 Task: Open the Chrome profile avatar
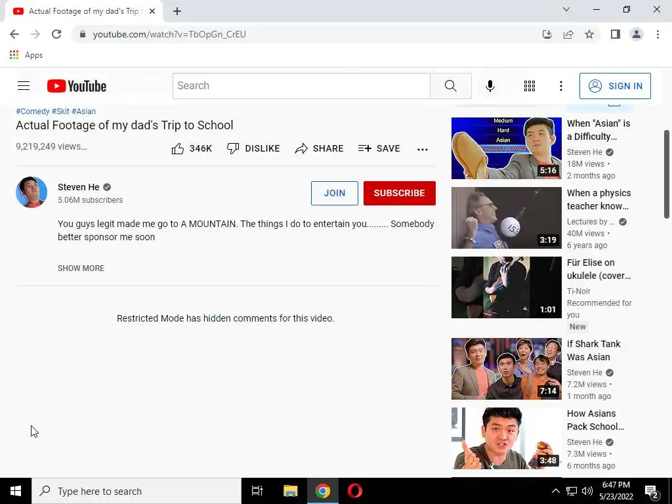(637, 34)
